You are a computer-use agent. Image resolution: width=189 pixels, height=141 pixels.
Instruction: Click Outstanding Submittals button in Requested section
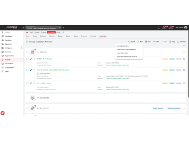(174, 108)
